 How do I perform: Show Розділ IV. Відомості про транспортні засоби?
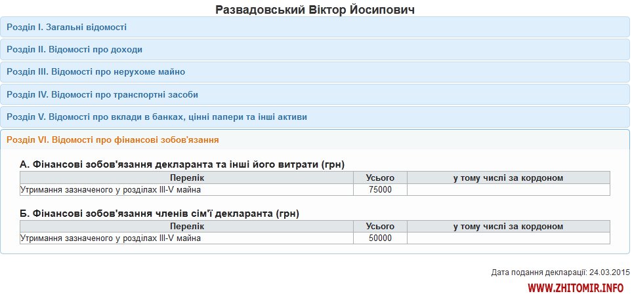coord(102,94)
